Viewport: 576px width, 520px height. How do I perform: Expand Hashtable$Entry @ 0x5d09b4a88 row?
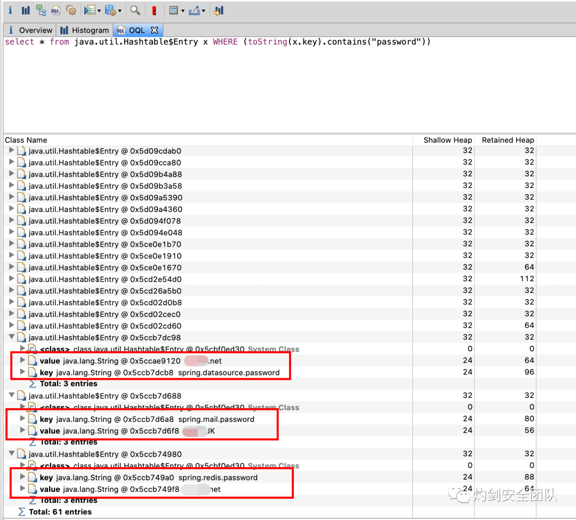point(11,174)
